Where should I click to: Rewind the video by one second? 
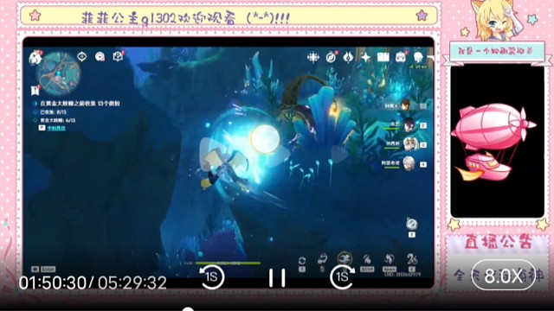point(211,277)
